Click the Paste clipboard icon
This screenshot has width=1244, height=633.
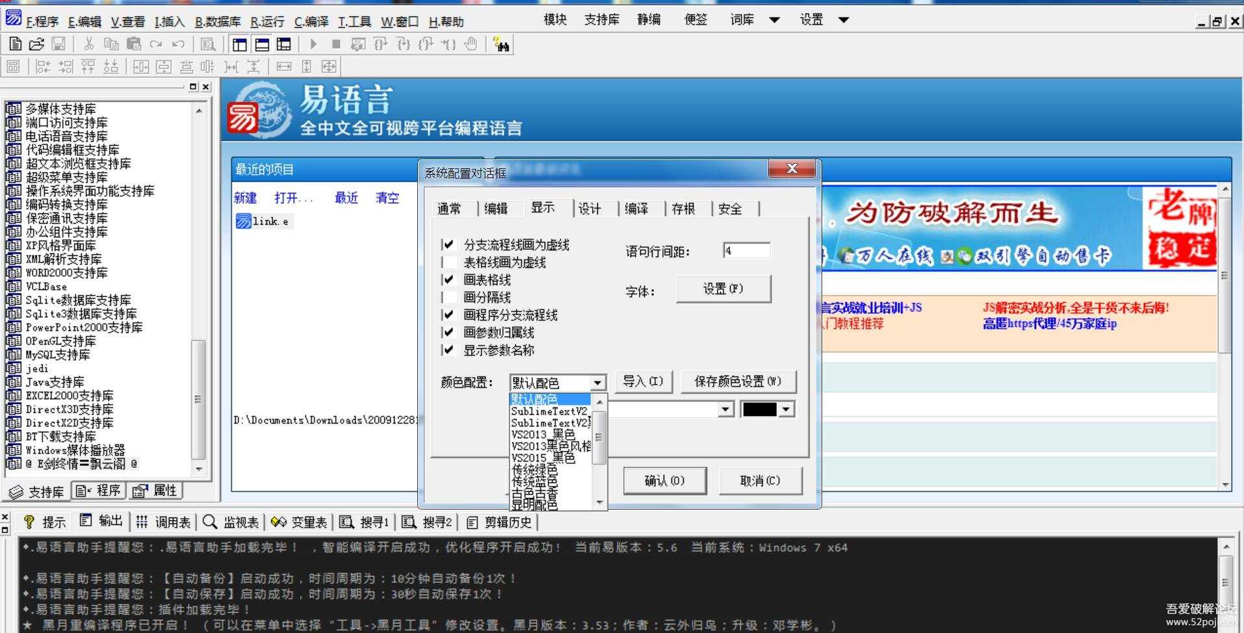tap(134, 44)
